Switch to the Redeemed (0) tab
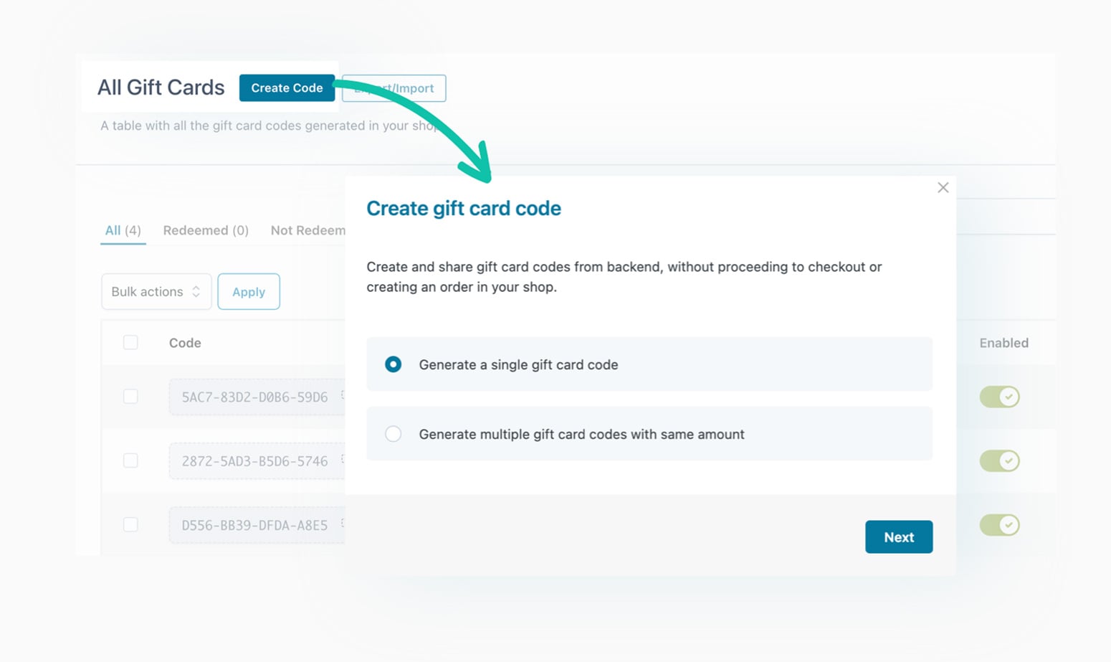Screen dimensions: 1111x662 (206, 230)
